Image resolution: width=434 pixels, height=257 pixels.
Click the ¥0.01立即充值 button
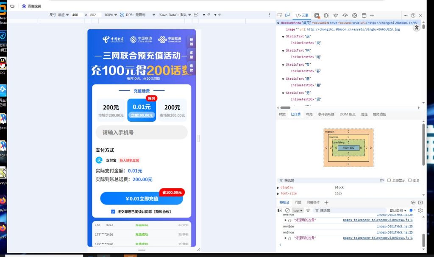point(142,198)
